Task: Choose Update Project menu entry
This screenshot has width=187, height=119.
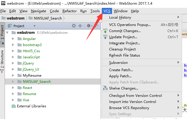Action: click(x=142, y=37)
